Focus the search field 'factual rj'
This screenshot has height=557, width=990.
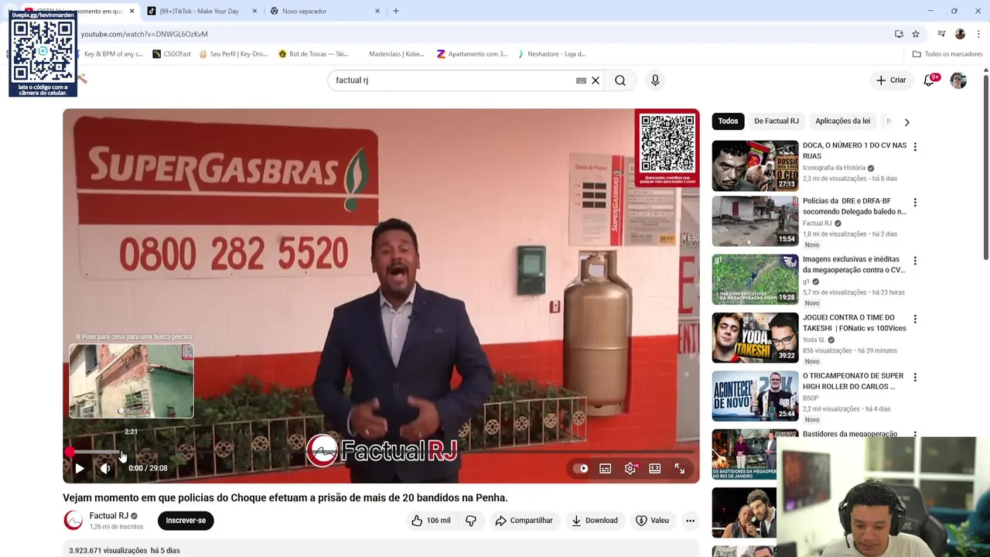click(x=452, y=80)
